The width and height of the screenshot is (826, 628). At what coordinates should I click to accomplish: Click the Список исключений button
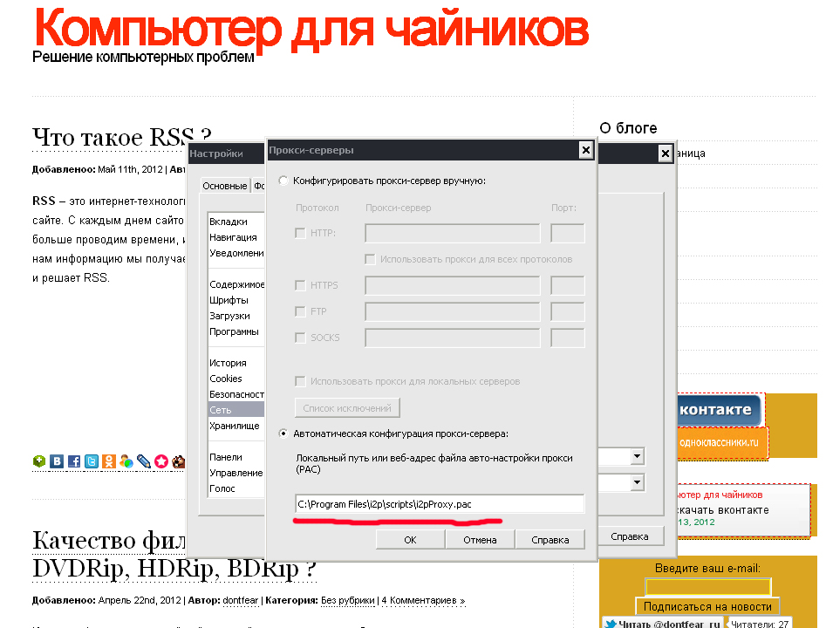coord(345,406)
